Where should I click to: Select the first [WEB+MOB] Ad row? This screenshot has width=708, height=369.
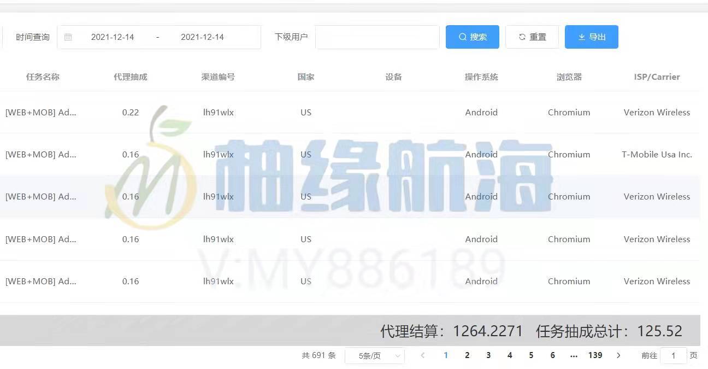41,112
